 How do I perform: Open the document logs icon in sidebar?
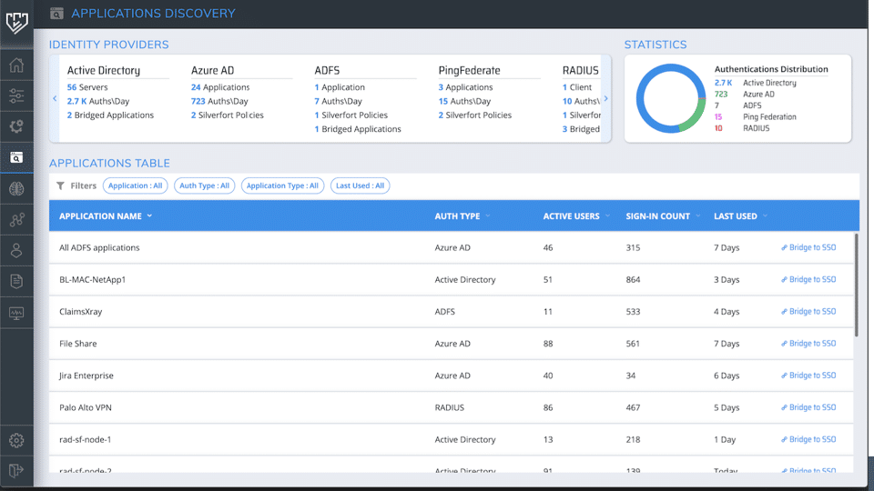coord(16,281)
